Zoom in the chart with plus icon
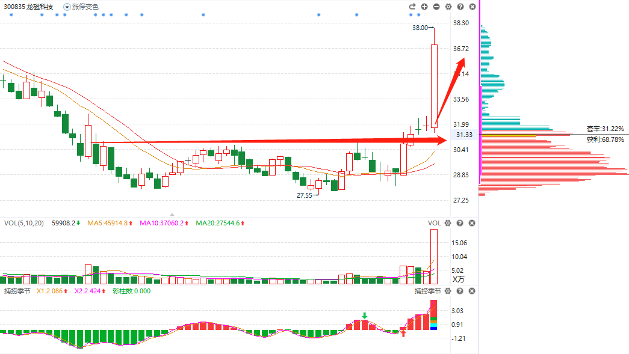This screenshot has width=629, height=354. (424, 7)
